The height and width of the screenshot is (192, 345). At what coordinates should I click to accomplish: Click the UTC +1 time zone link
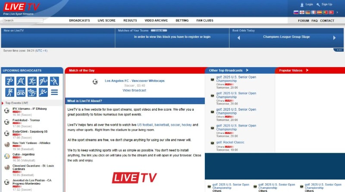(41, 50)
